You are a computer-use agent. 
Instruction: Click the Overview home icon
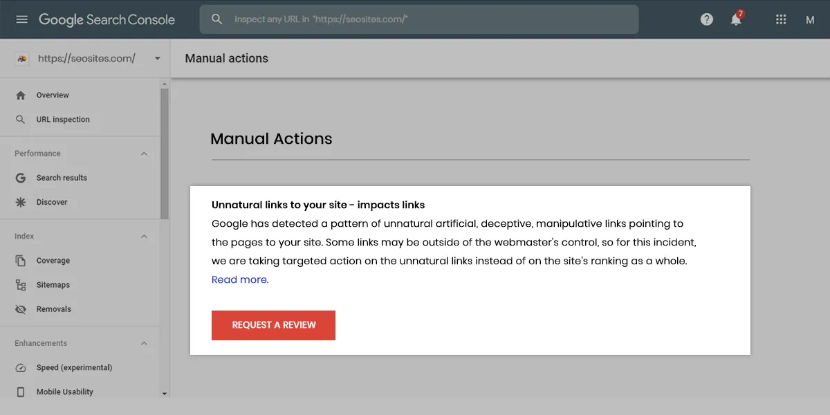[x=21, y=95]
